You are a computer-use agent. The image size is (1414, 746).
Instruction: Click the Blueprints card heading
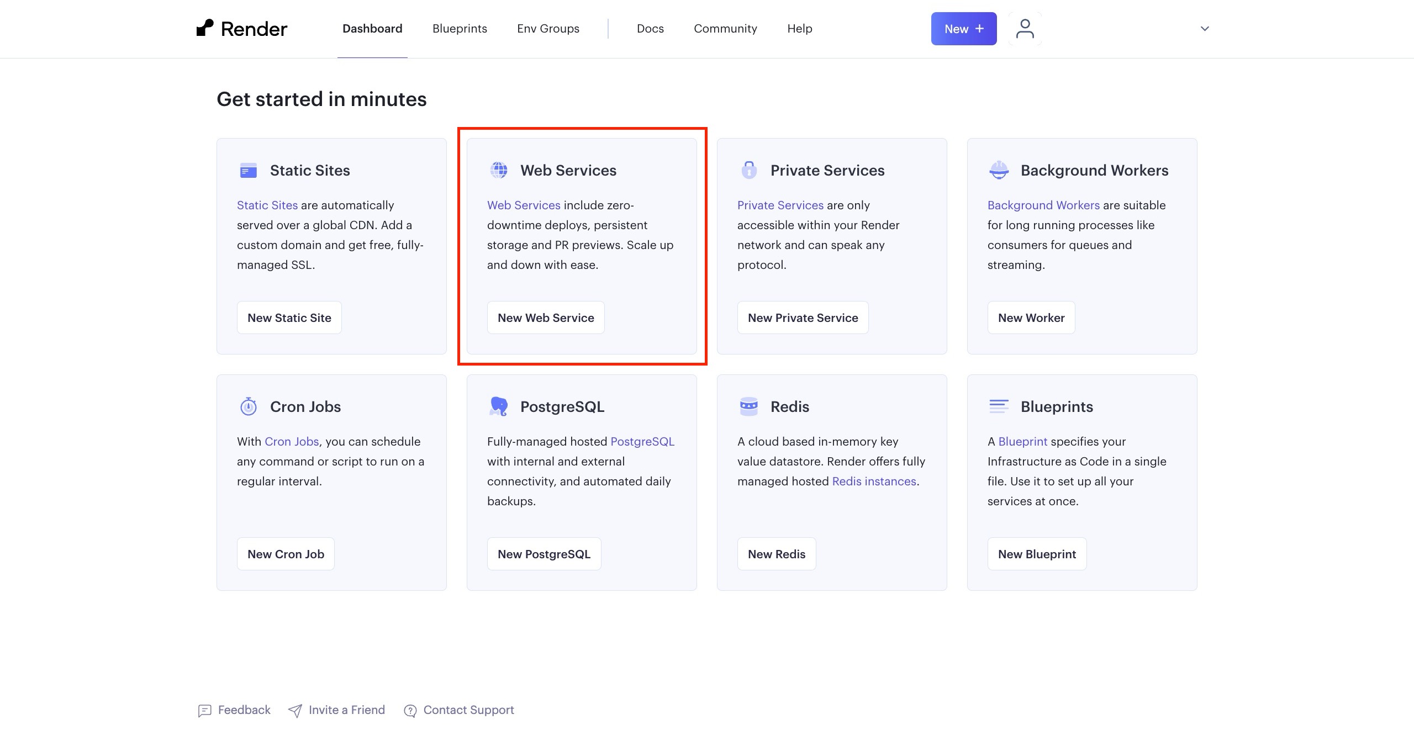[x=1057, y=407]
